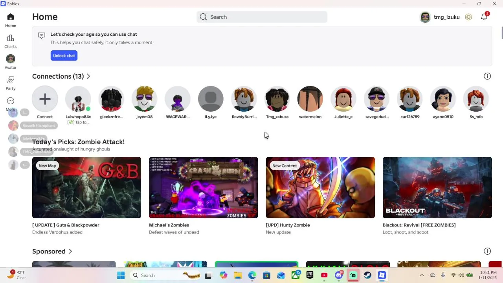Expand the Sponsored section chevron
Viewport: 503px width, 283px height.
[x=70, y=251]
